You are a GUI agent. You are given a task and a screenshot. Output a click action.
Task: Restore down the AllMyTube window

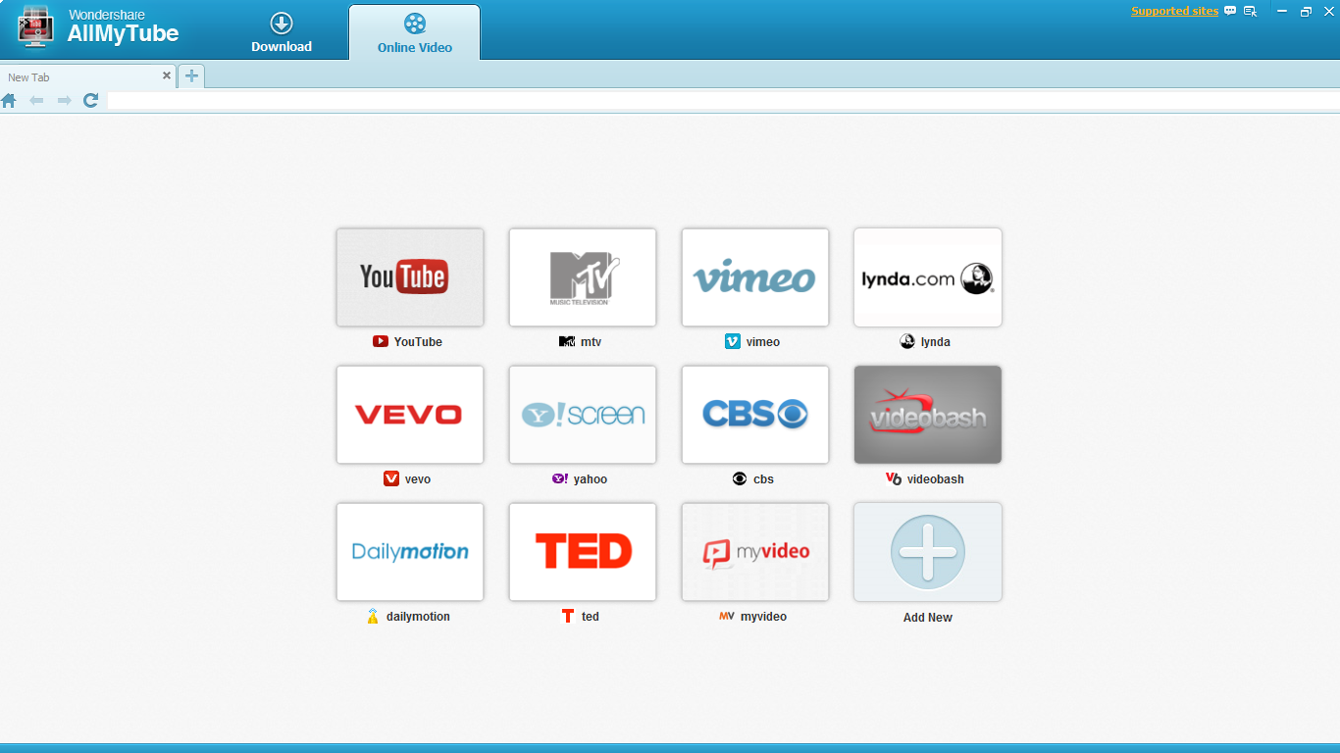click(x=1306, y=12)
